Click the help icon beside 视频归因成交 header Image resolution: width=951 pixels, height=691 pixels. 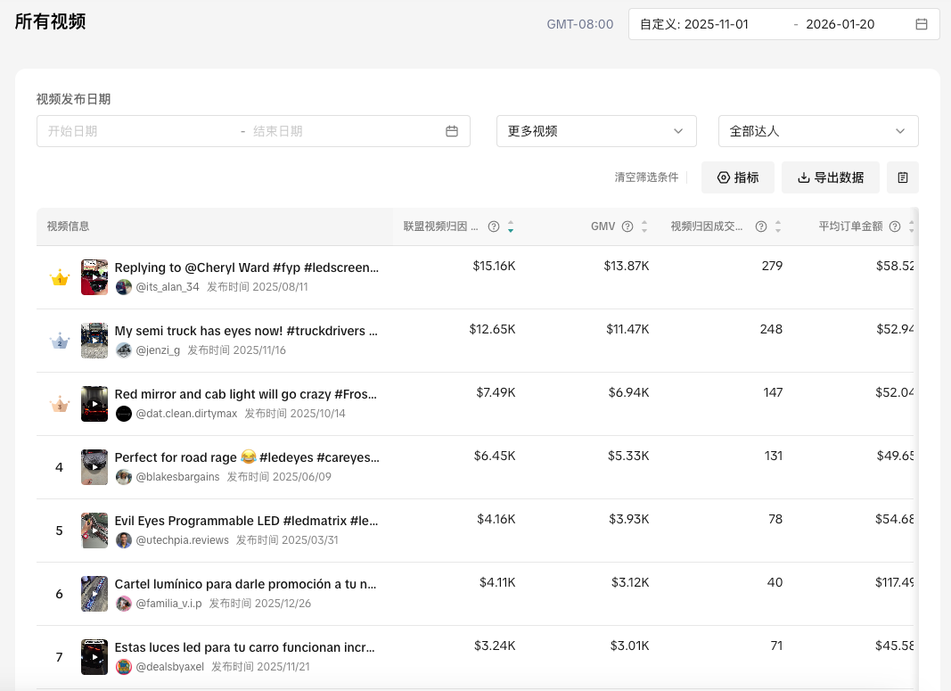[761, 226]
